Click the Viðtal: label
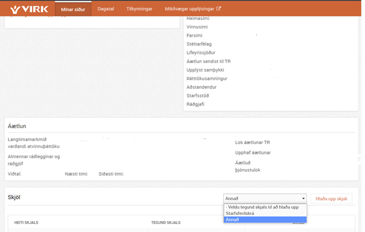This screenshot has height=232, width=365. pos(15,174)
